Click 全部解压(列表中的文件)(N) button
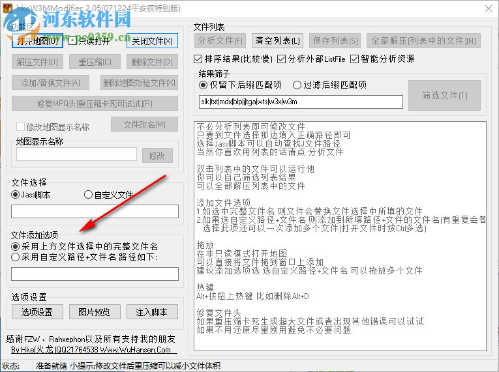Screen dimensions: 499x372 [x=423, y=40]
